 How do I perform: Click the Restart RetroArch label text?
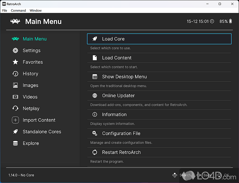[x=122, y=152]
